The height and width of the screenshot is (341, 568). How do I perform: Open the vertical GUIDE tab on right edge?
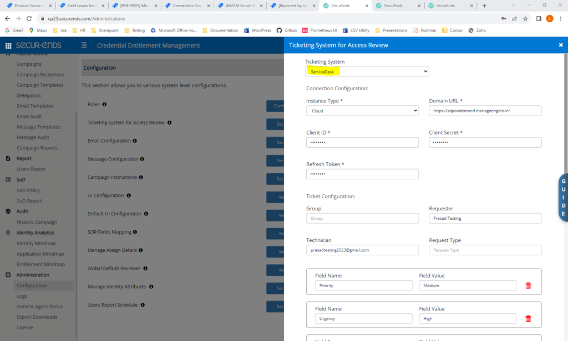[563, 198]
